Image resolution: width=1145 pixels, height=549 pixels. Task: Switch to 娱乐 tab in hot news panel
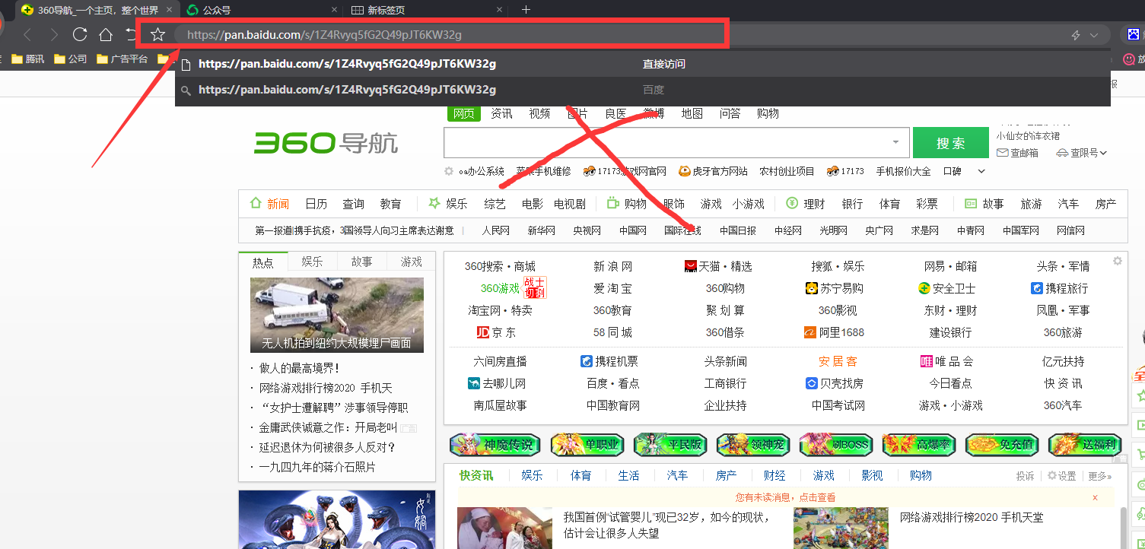tap(312, 262)
